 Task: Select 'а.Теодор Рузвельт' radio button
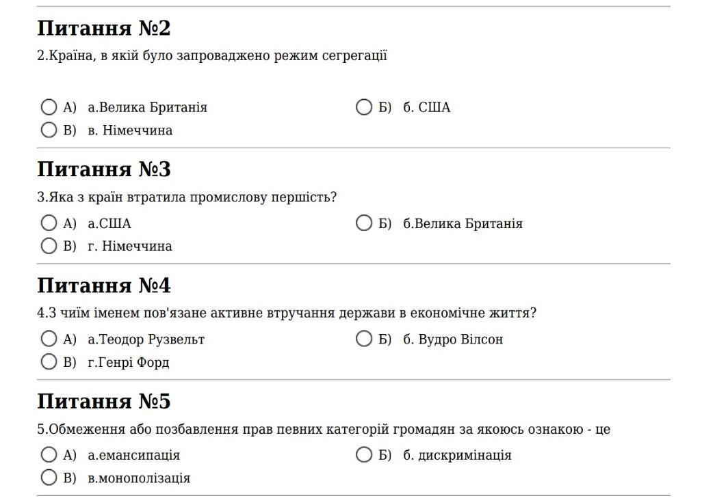[x=49, y=339]
